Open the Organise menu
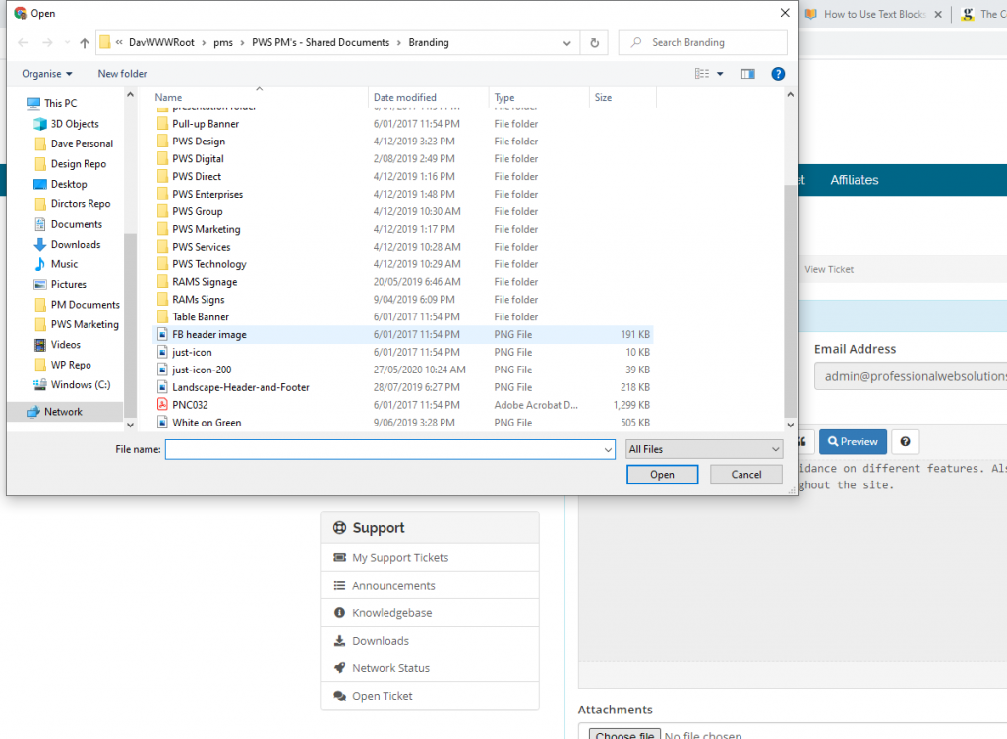 47,74
